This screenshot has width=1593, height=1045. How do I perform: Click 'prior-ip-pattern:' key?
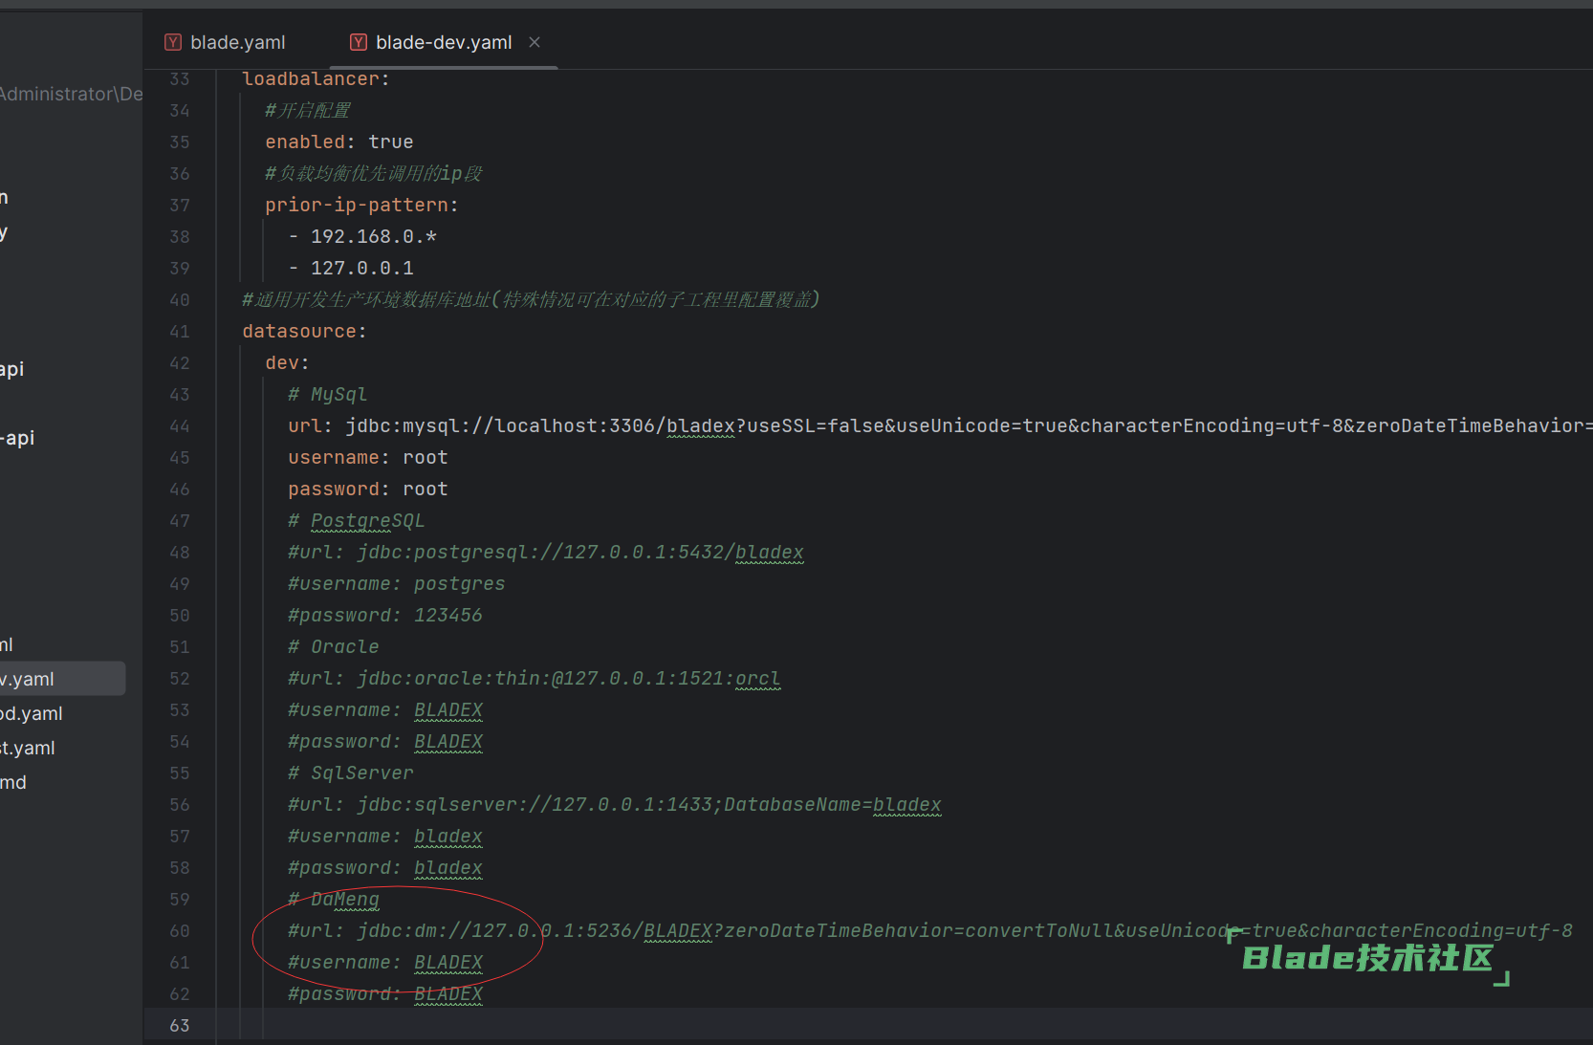pos(361,205)
